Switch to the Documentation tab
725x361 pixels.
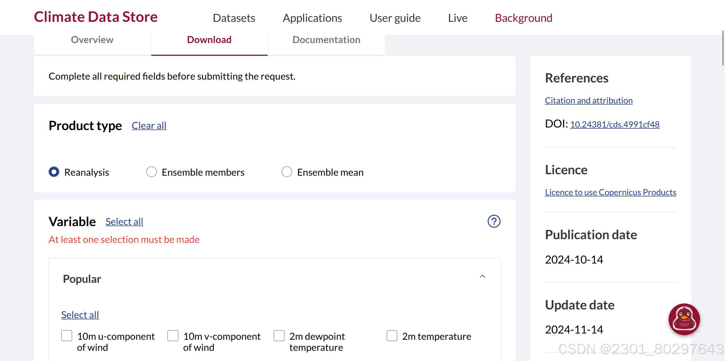click(326, 40)
